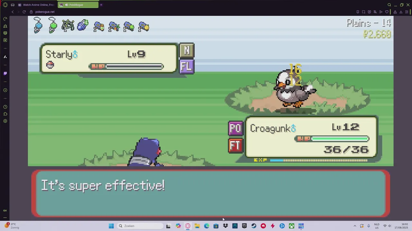Click the Croagunk name label
412x231 pixels.
[x=270, y=128]
